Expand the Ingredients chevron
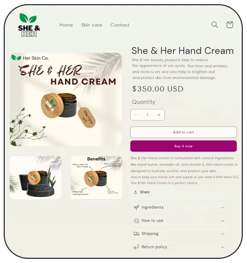Screen dimensions: 247x263 tap(222, 207)
